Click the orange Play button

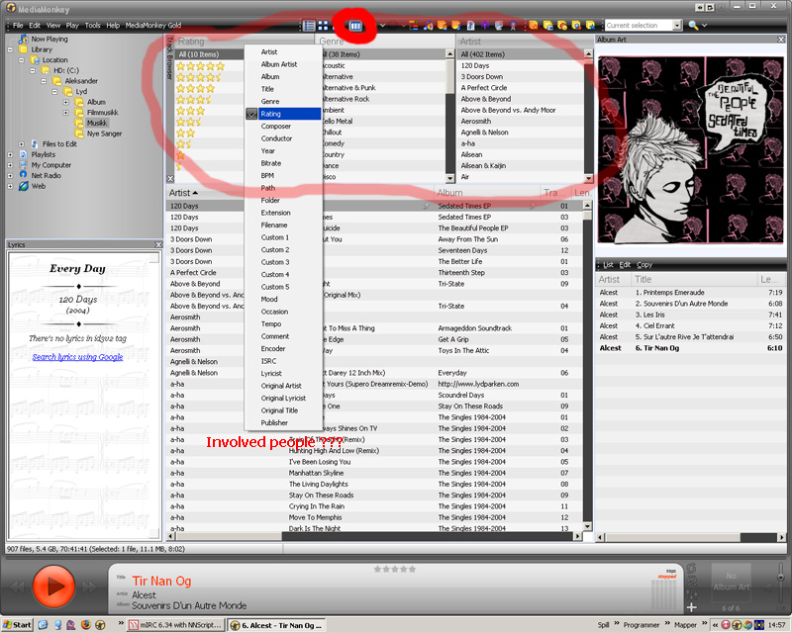tap(53, 587)
